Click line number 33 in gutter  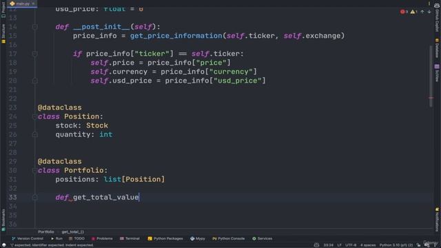point(12,198)
